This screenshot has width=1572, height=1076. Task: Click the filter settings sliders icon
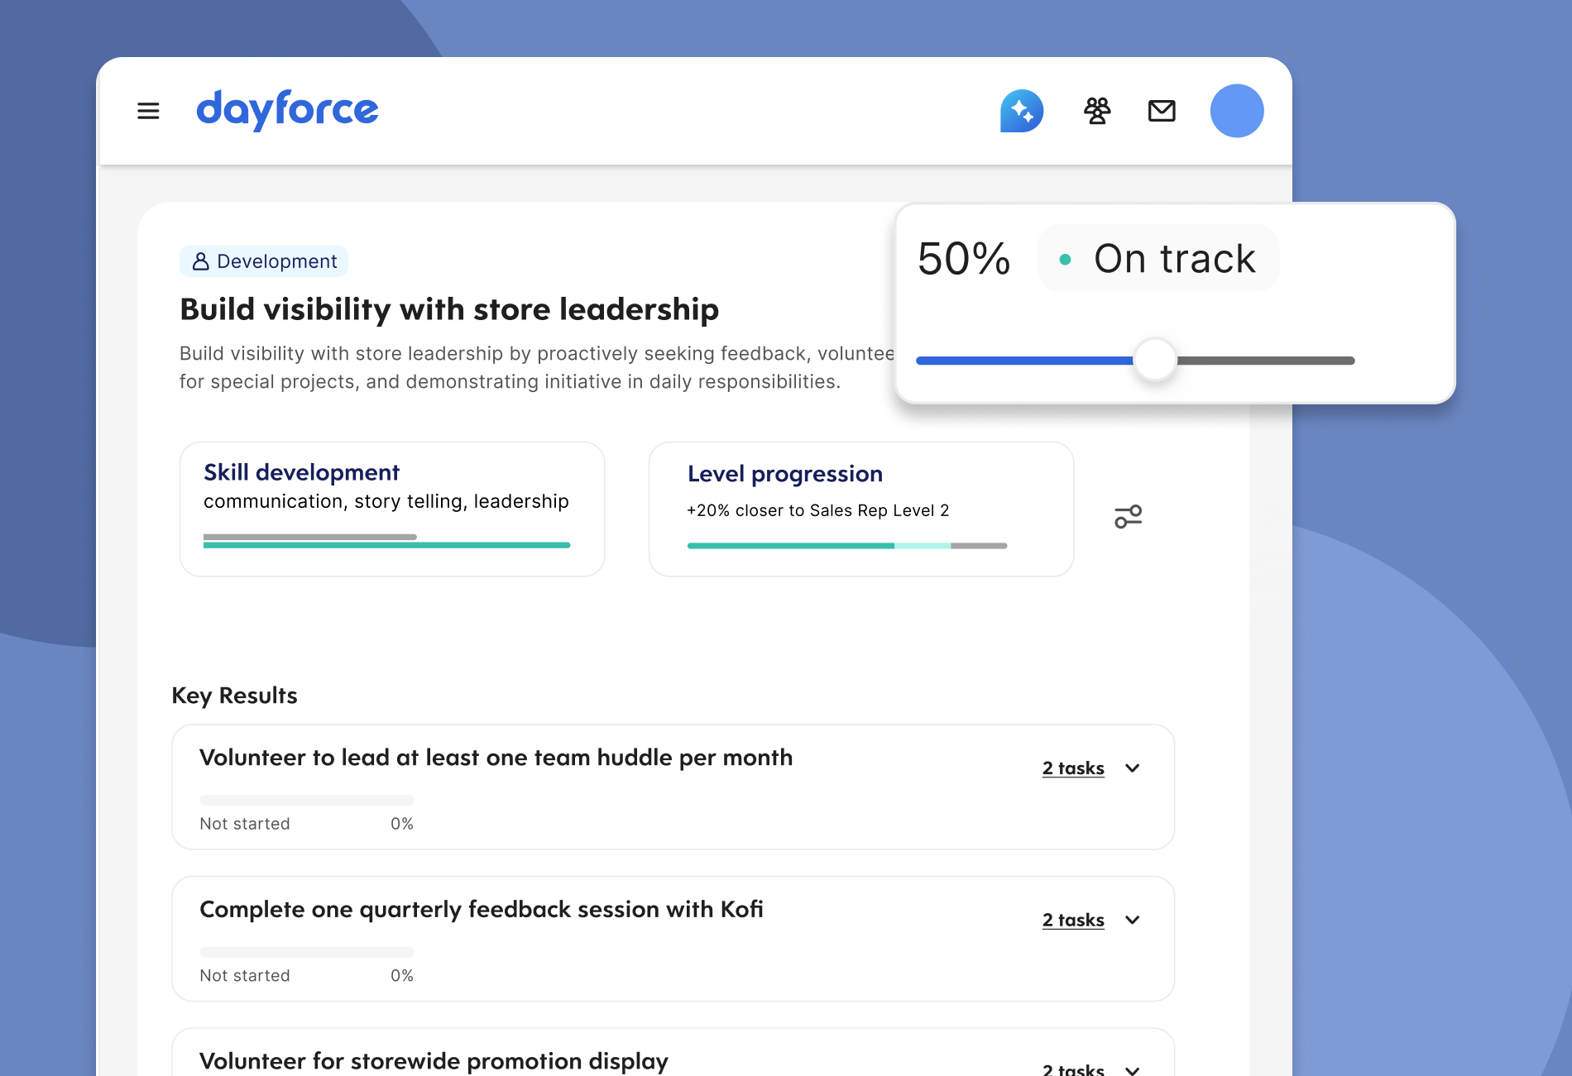[x=1128, y=517]
